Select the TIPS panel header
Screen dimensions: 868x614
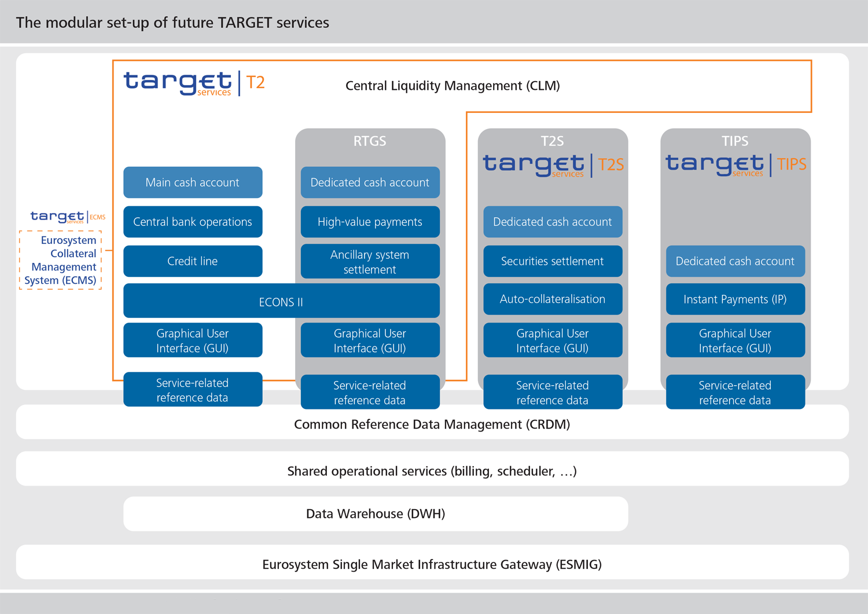coord(735,141)
